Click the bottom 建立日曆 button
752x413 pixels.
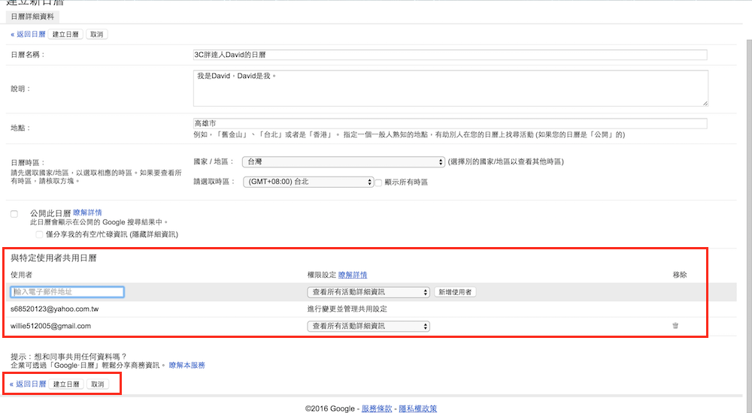coord(67,384)
